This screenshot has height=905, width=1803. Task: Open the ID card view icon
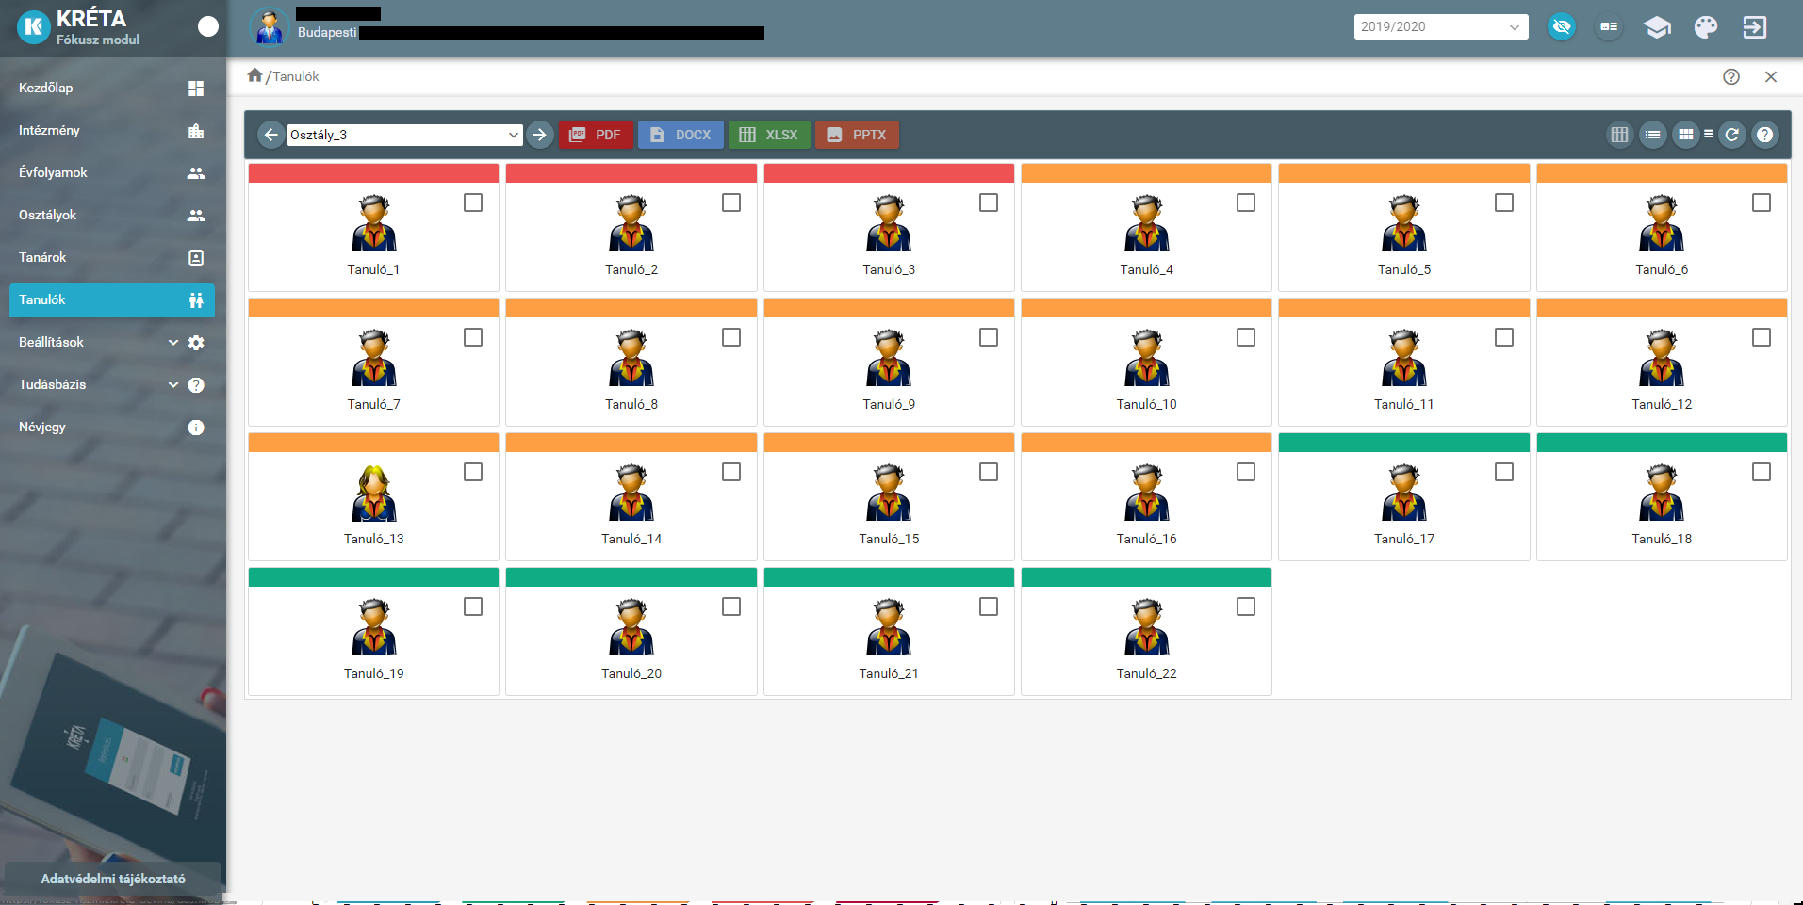pyautogui.click(x=1609, y=26)
